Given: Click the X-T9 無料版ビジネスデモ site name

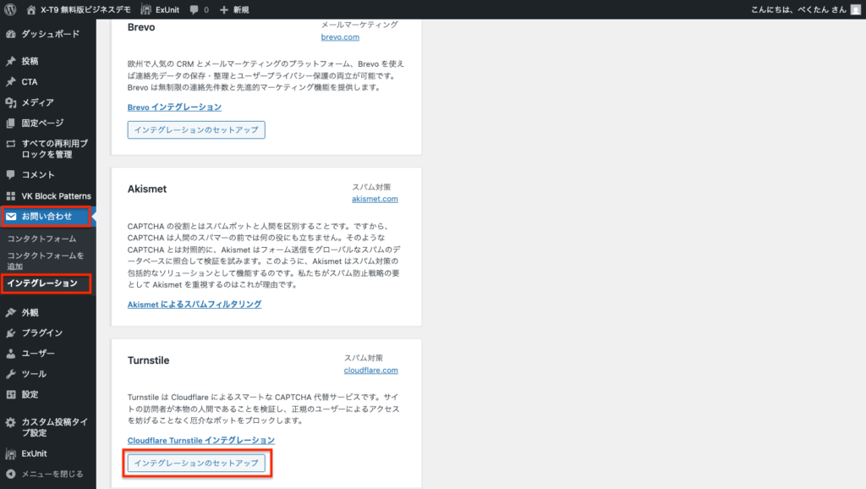Looking at the screenshot, I should 85,9.
